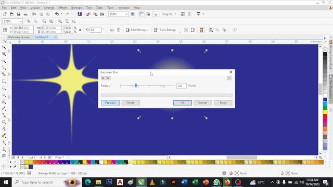Click the taskbar search box
Viewport: 333px width, 187px height.
(46, 182)
